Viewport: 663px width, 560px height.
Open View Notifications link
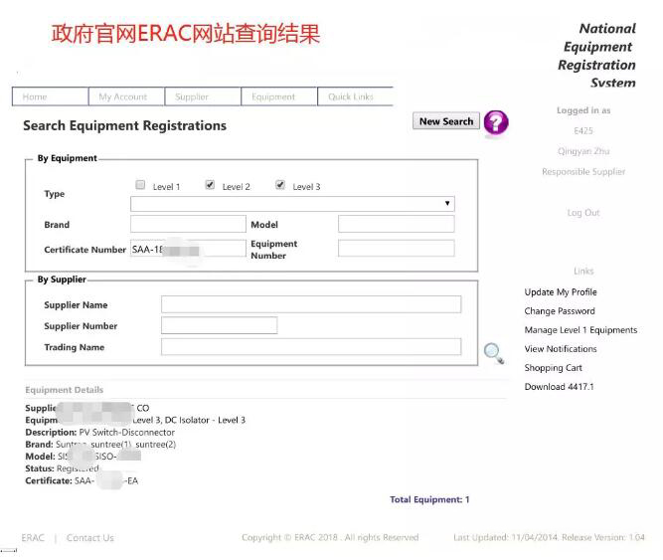pos(561,349)
